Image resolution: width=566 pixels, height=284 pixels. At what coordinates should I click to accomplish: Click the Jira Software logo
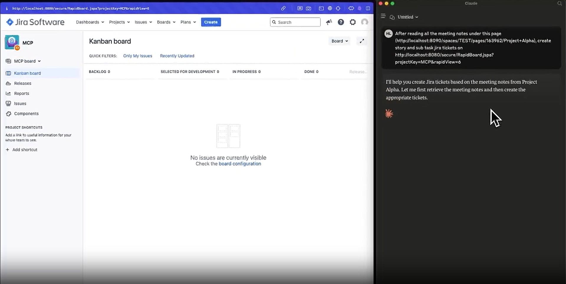35,22
